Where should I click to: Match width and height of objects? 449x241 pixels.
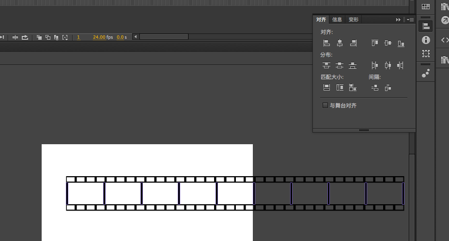click(353, 88)
